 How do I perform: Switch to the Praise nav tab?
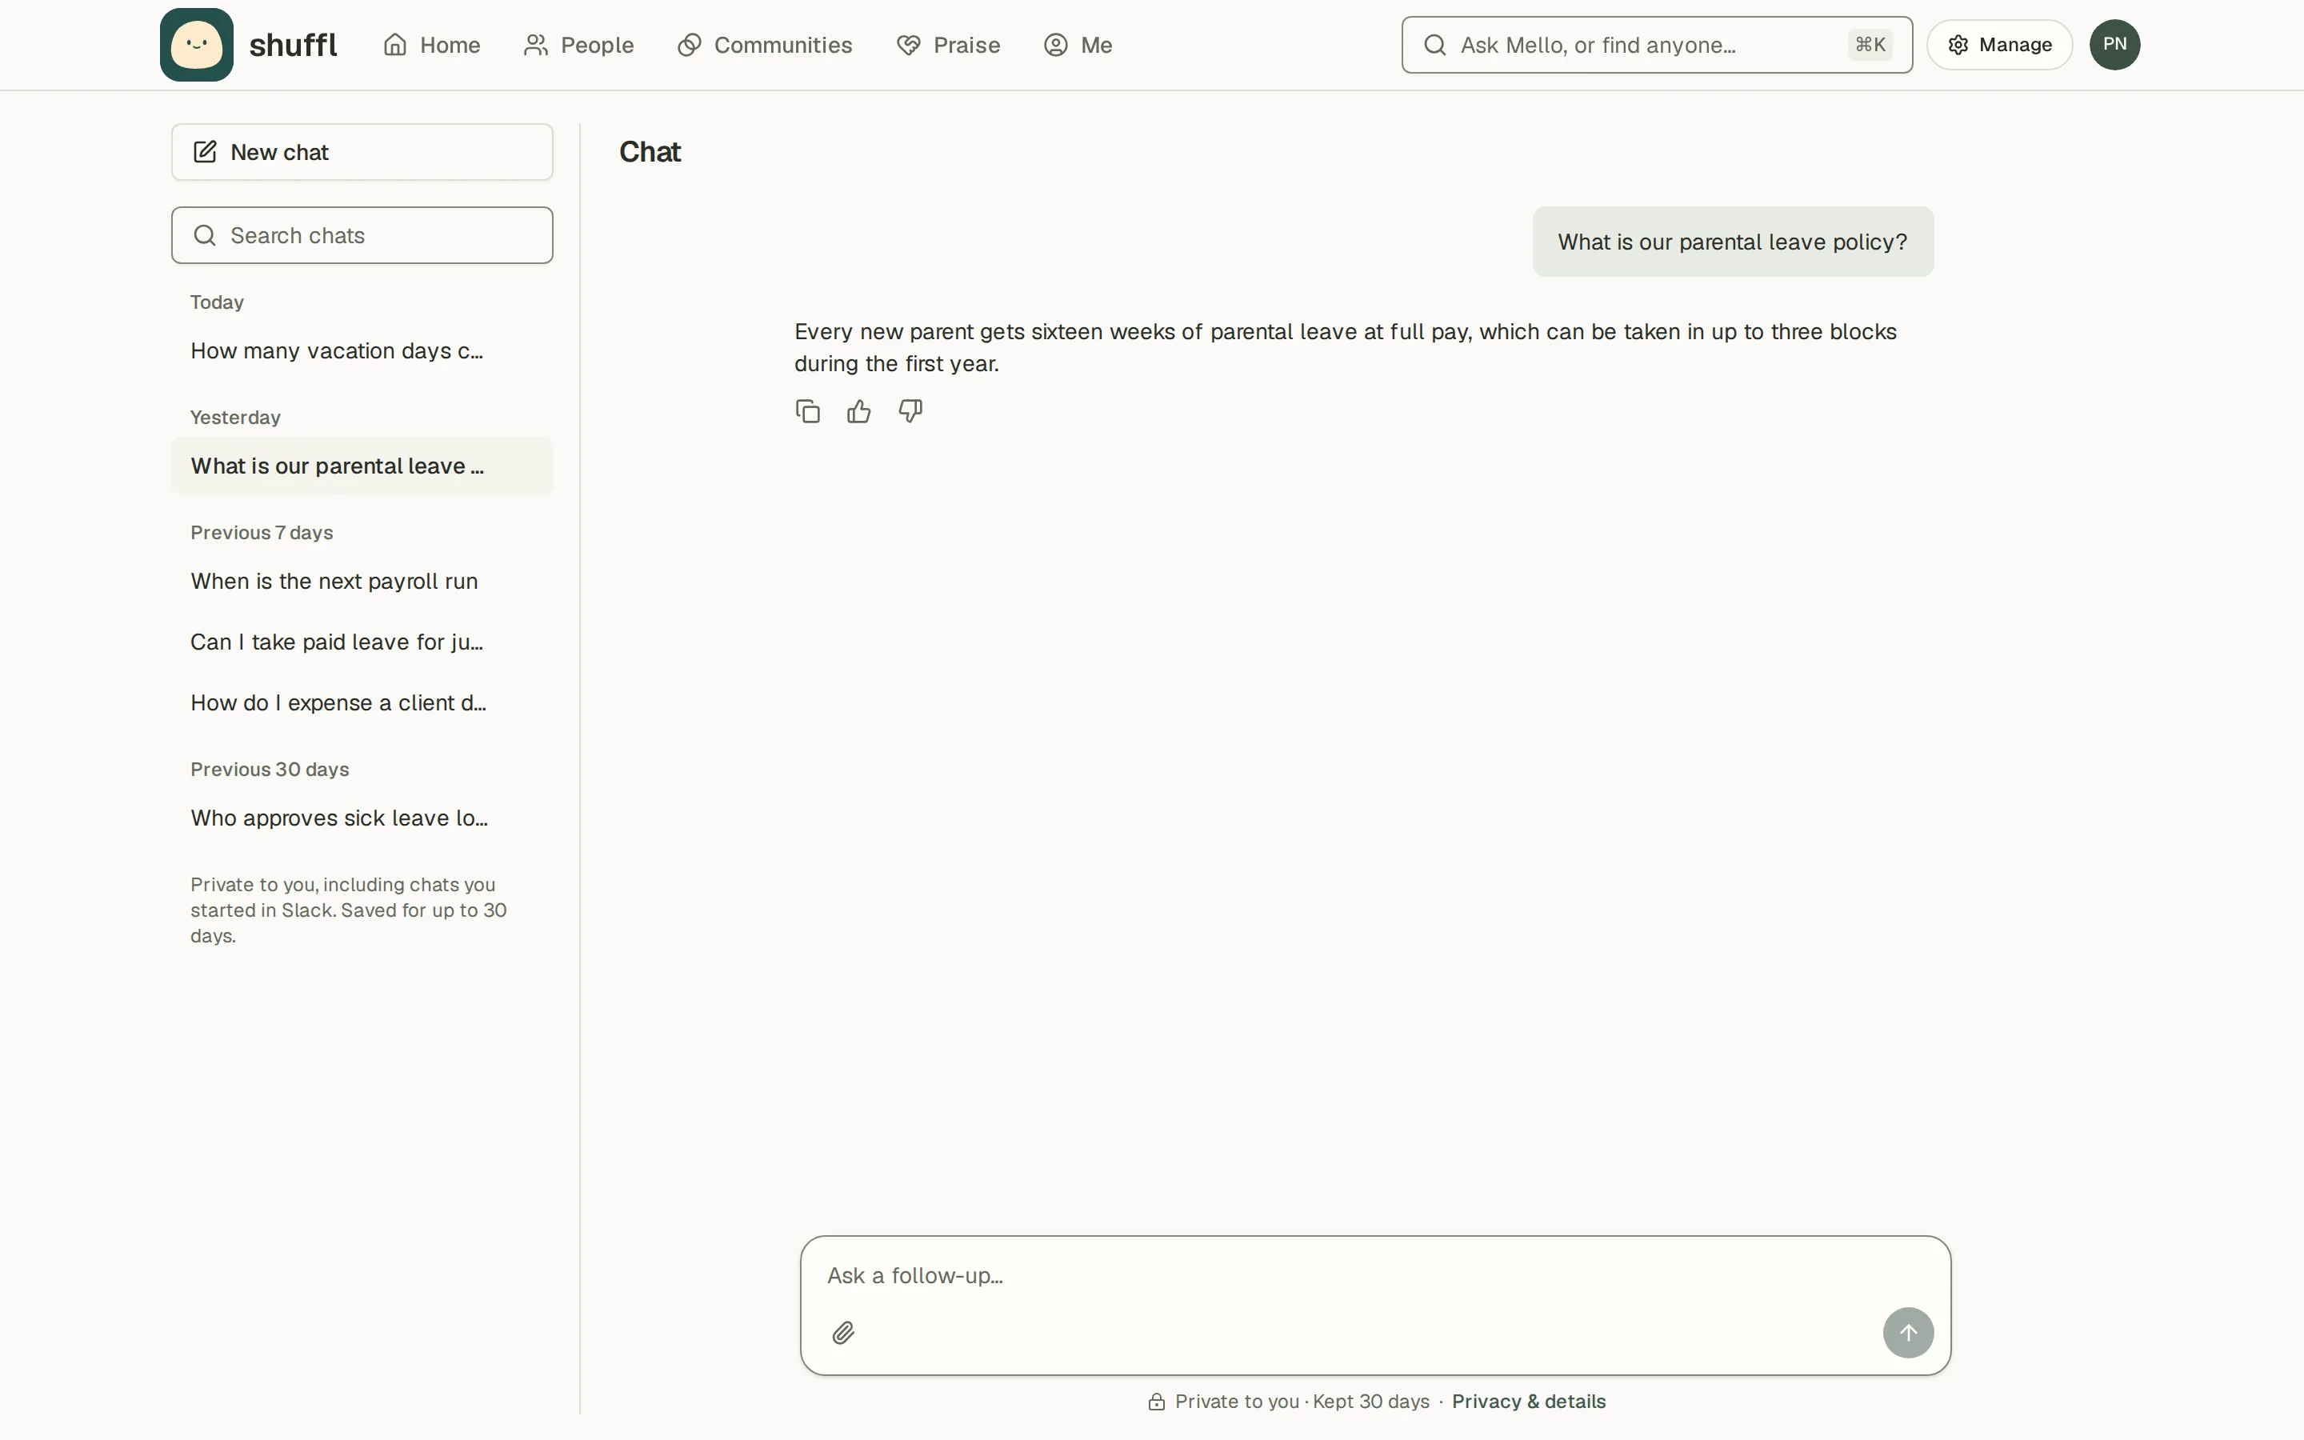(x=948, y=45)
